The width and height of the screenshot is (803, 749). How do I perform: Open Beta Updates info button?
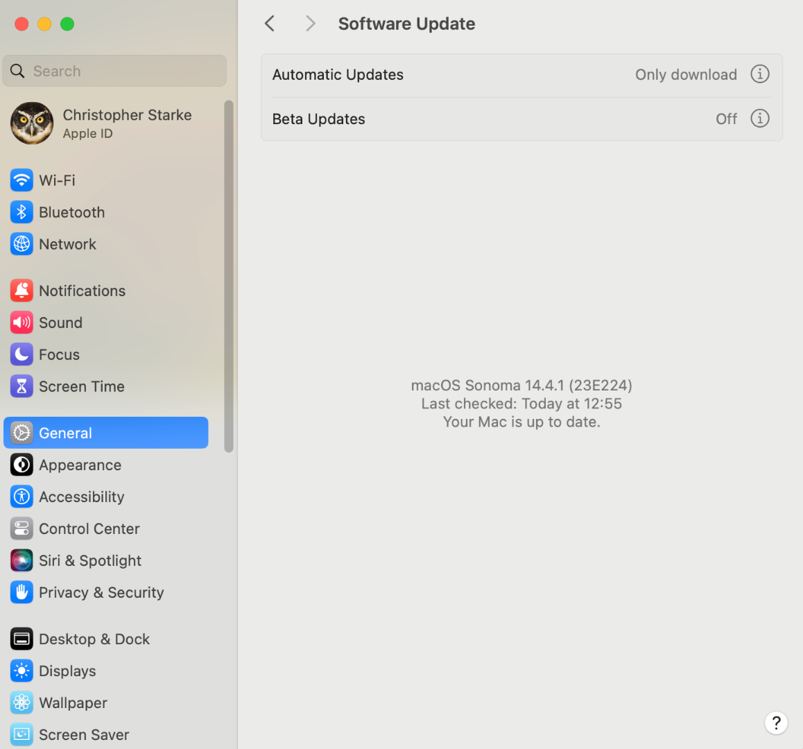(760, 119)
